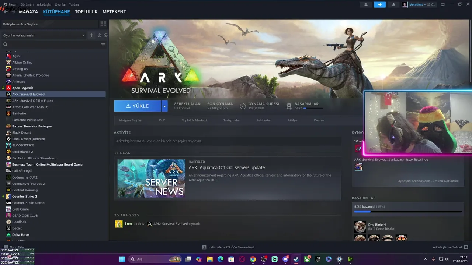This screenshot has width=472, height=265.
Task: Click the Deadlock game icon
Action: [x=8, y=222]
